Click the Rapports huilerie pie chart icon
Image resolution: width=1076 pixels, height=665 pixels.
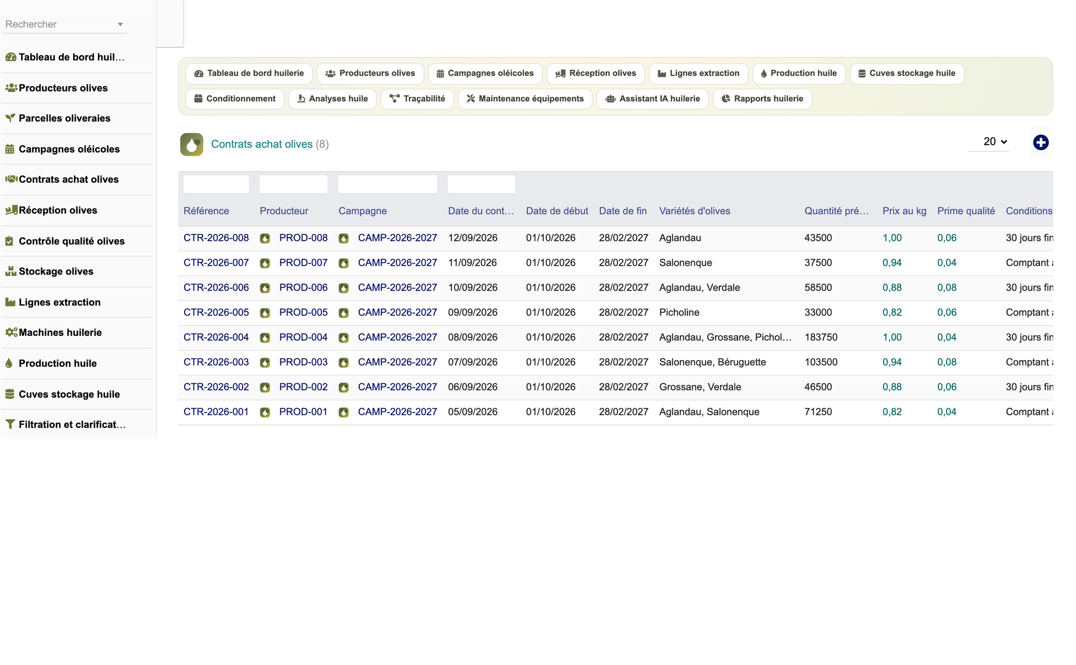click(726, 99)
